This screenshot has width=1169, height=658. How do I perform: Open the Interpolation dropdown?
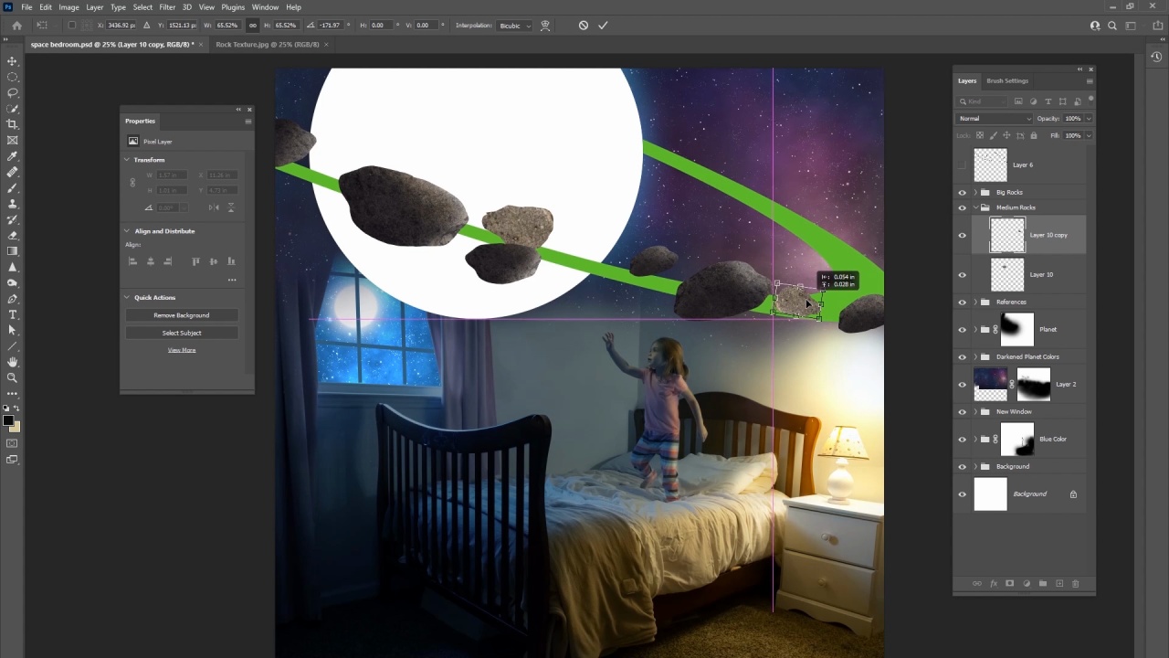coord(515,26)
